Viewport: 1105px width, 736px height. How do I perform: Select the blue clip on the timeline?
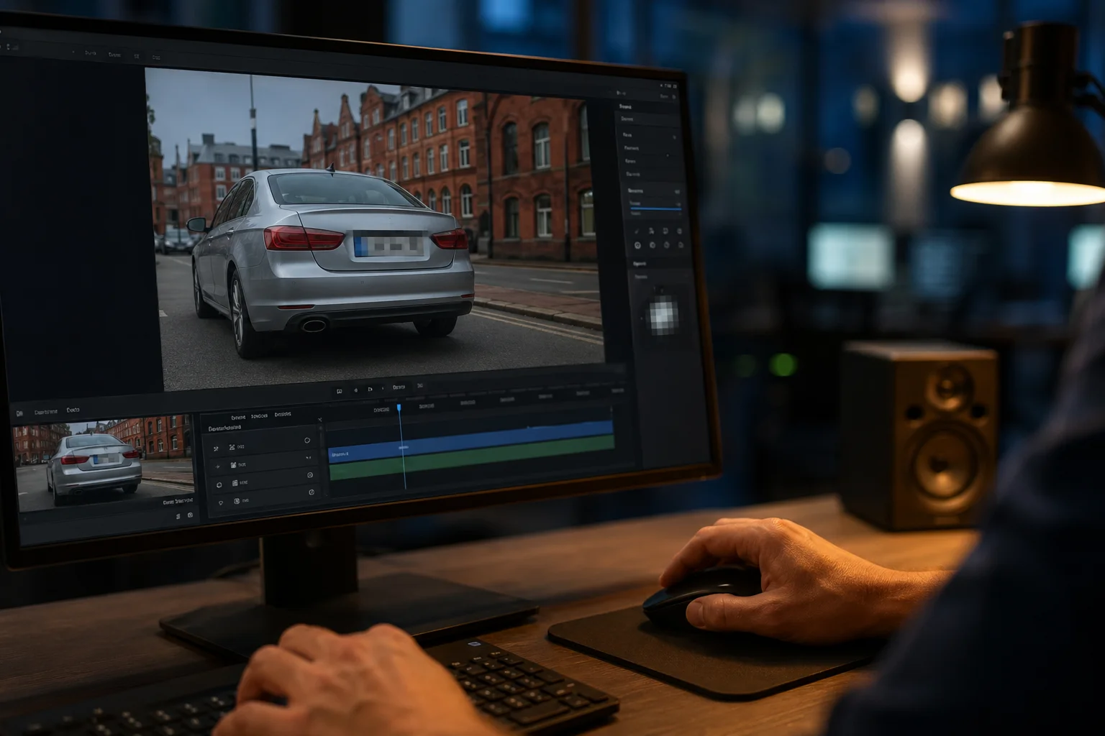point(471,442)
